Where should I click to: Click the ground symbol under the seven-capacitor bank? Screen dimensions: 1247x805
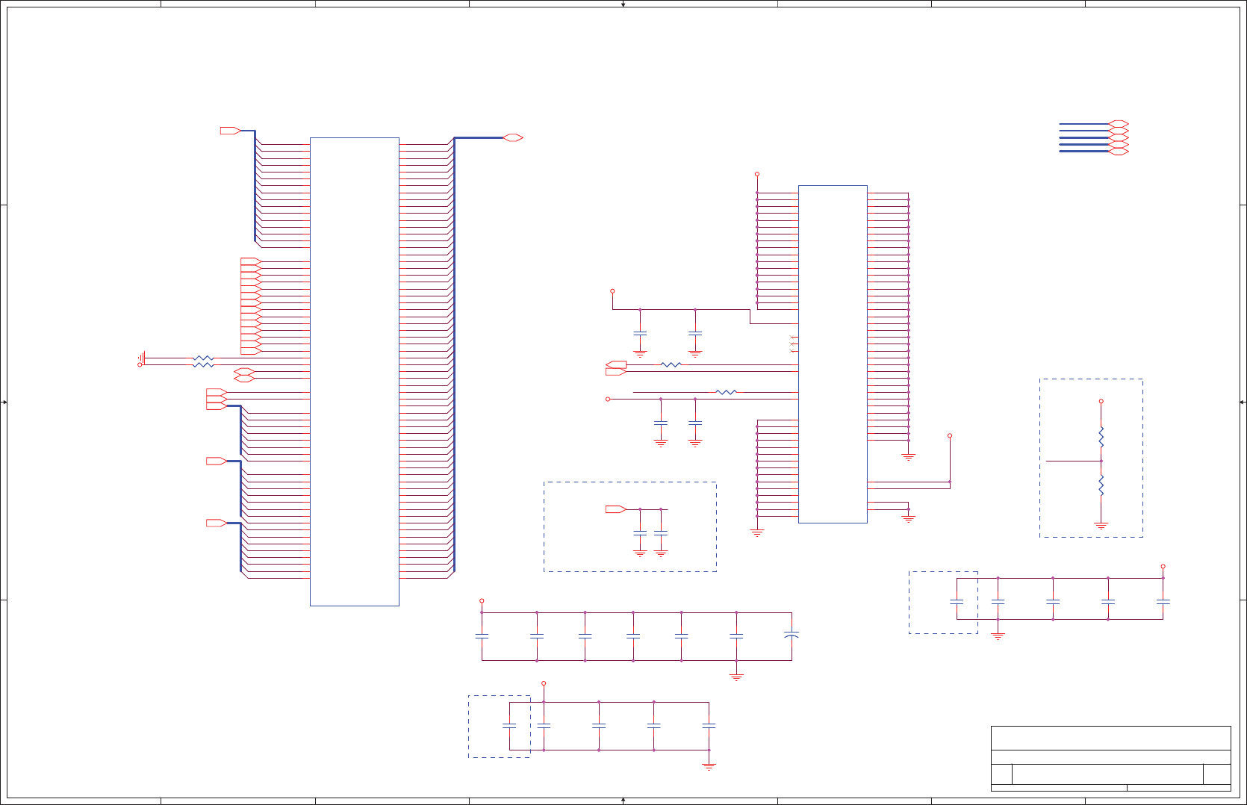[736, 677]
